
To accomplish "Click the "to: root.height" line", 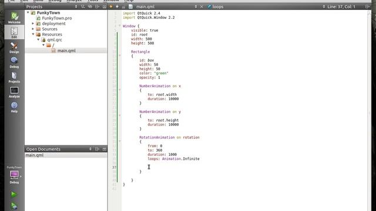I will tap(163, 120).
